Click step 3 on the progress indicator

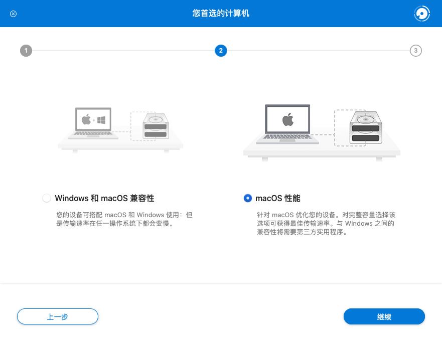pyautogui.click(x=416, y=50)
